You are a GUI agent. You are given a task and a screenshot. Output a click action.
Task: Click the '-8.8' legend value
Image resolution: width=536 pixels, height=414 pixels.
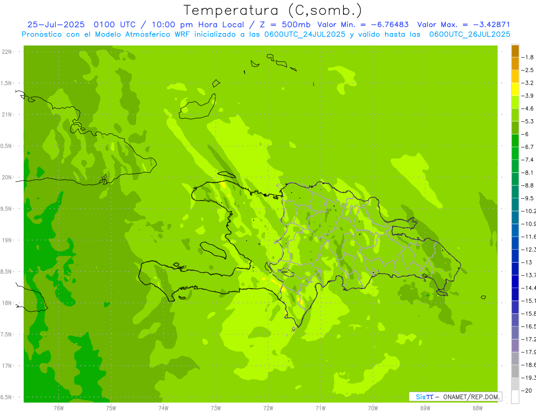(x=528, y=185)
